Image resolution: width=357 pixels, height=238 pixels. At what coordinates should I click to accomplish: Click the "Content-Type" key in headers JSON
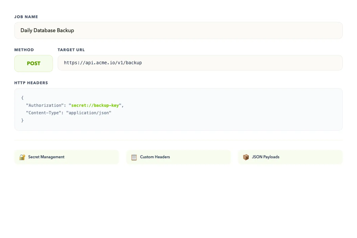[x=44, y=113]
